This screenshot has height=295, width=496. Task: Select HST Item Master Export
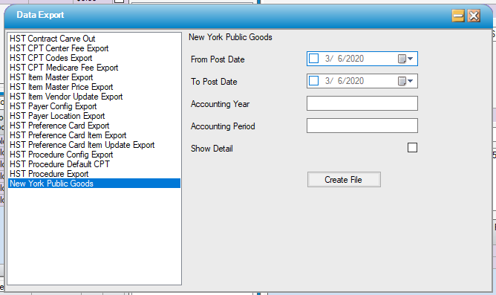pos(94,77)
